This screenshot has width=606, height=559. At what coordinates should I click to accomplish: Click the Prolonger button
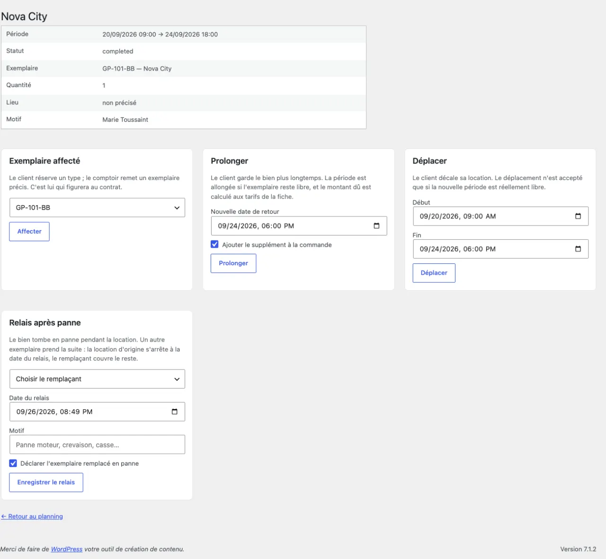(x=233, y=263)
